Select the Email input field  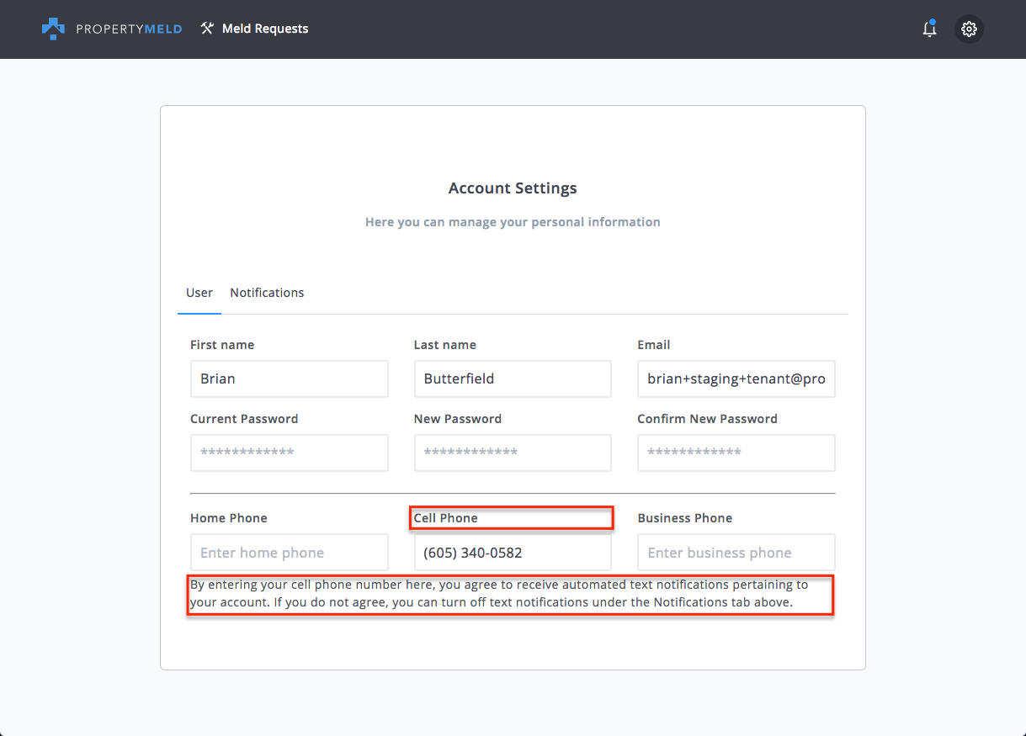tap(736, 379)
